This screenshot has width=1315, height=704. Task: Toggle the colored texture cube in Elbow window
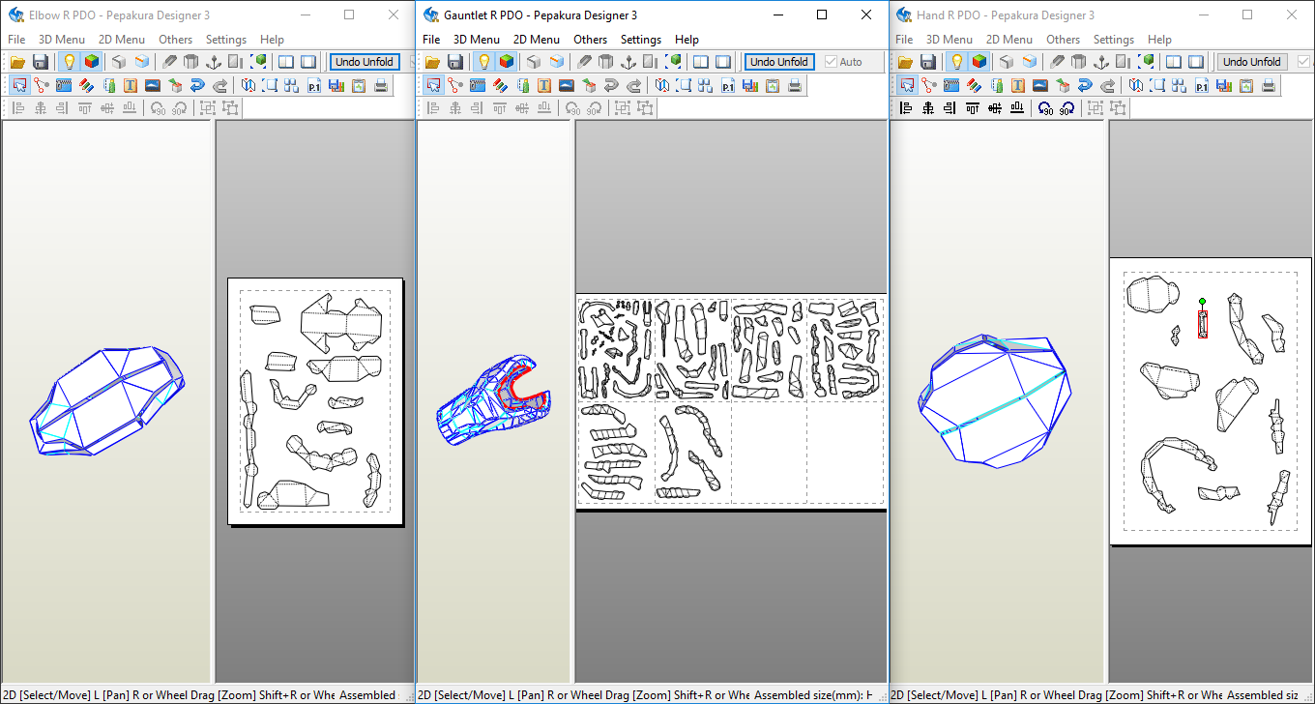91,62
